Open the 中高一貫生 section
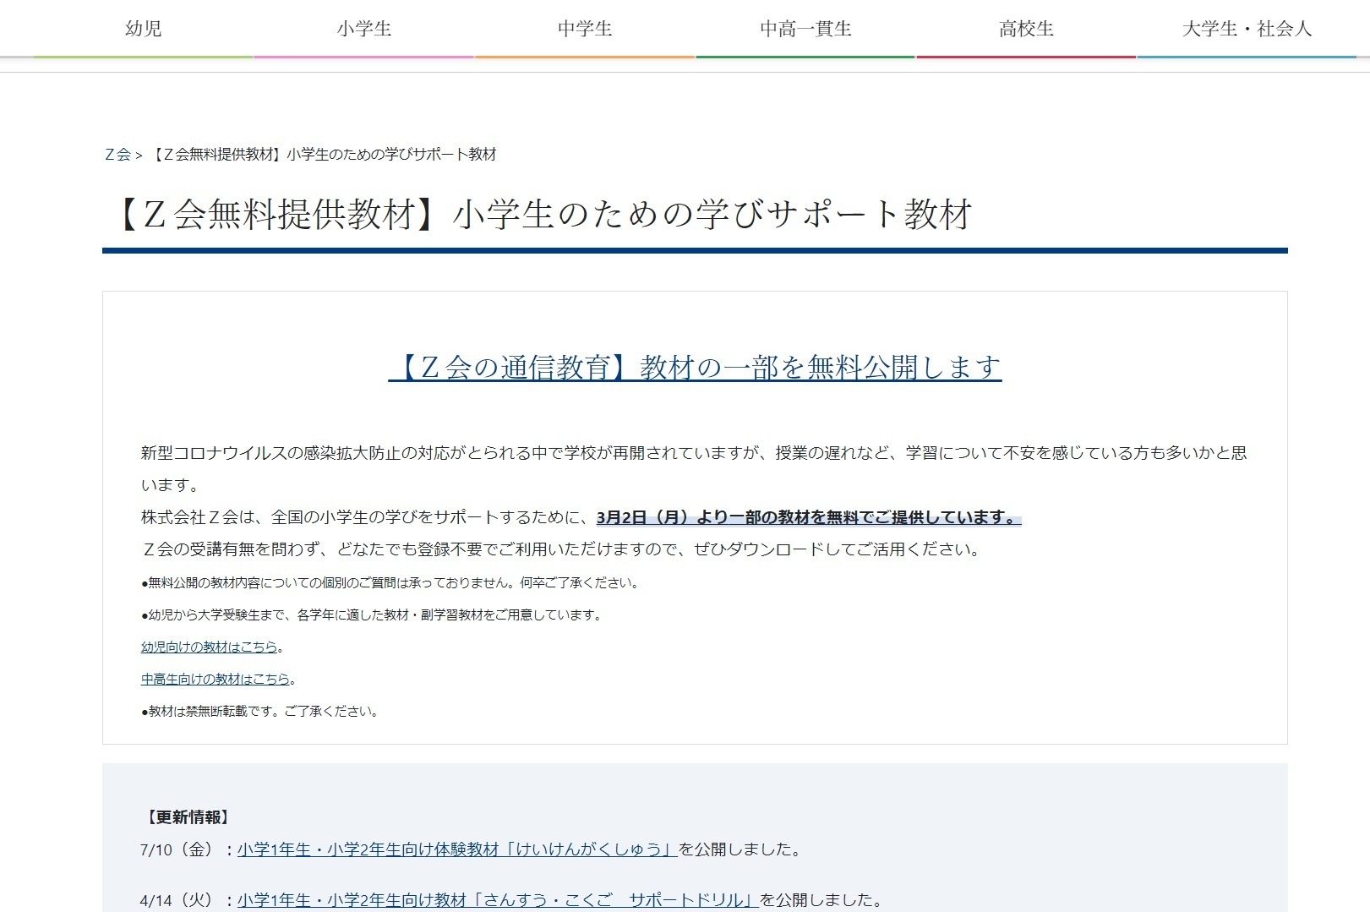This screenshot has height=912, width=1370. point(805,27)
